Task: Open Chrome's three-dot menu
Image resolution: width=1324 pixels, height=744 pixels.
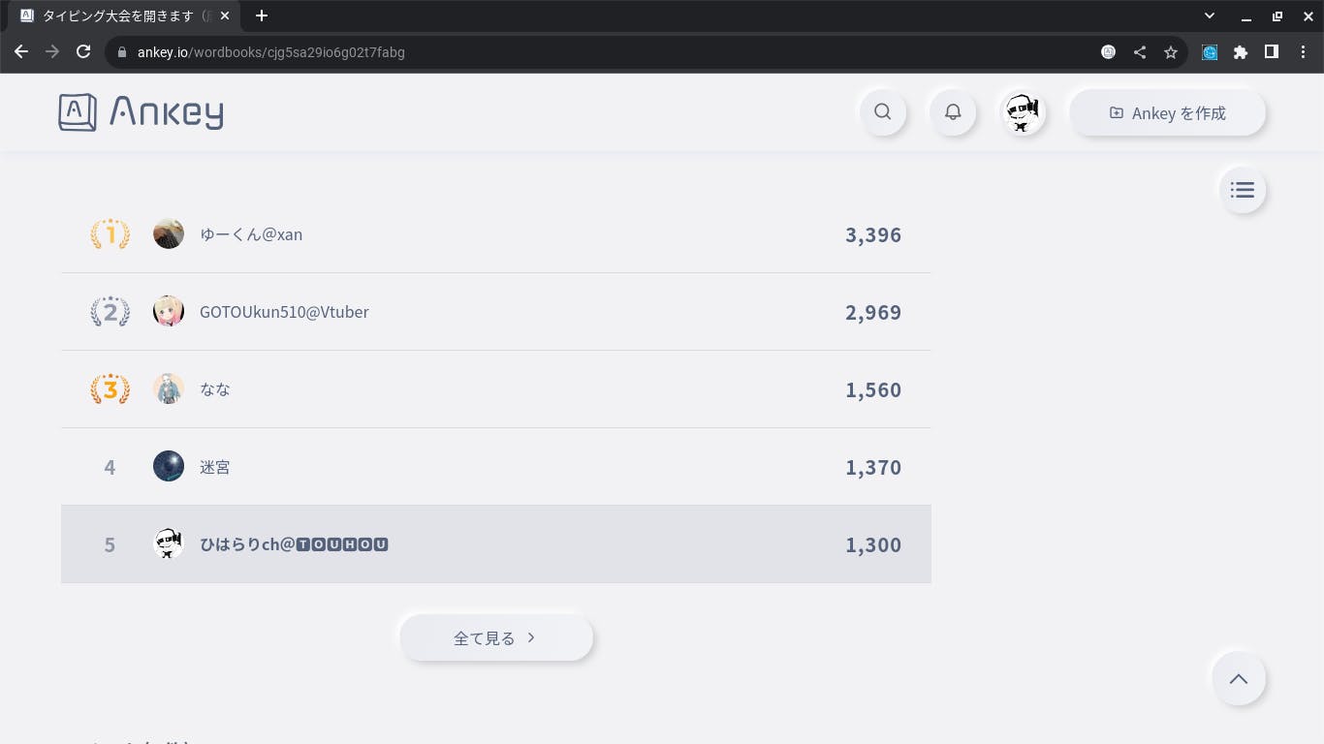Action: pos(1303,52)
